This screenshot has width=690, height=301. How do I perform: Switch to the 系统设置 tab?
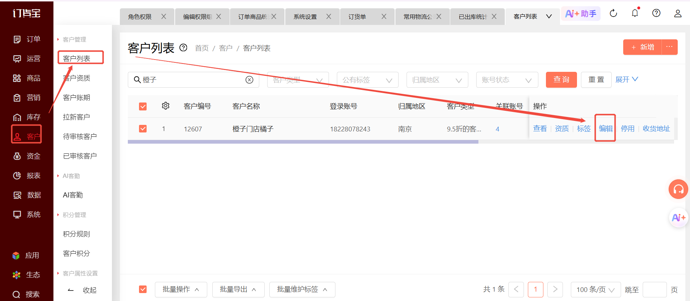305,17
